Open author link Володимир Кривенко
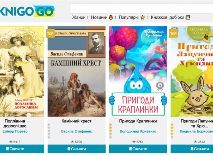Image resolution: width=213 pixels, height=155 pixels. (138, 131)
